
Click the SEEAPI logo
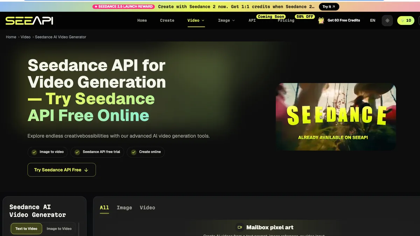coord(29,20)
